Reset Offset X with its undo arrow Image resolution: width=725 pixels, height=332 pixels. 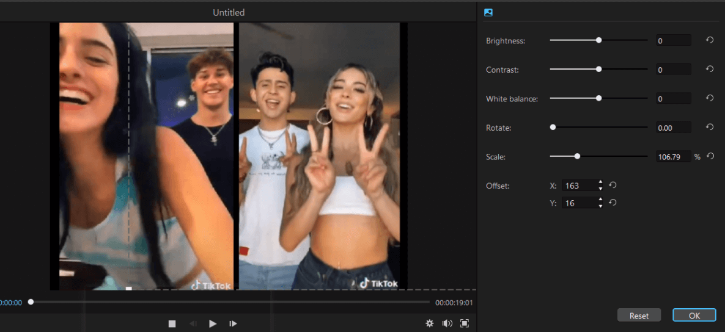point(613,185)
